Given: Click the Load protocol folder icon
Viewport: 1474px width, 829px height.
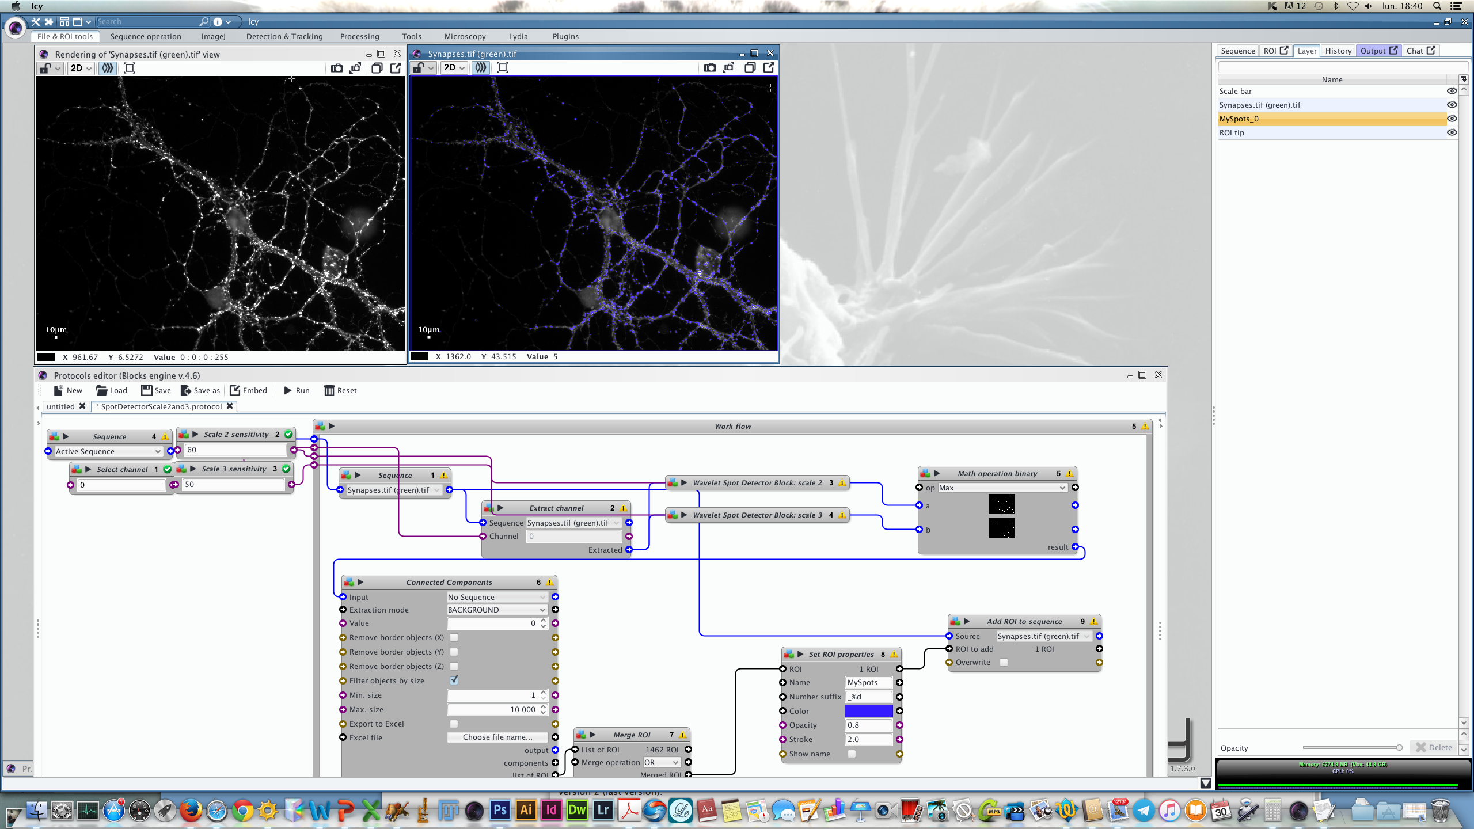Looking at the screenshot, I should coord(102,390).
